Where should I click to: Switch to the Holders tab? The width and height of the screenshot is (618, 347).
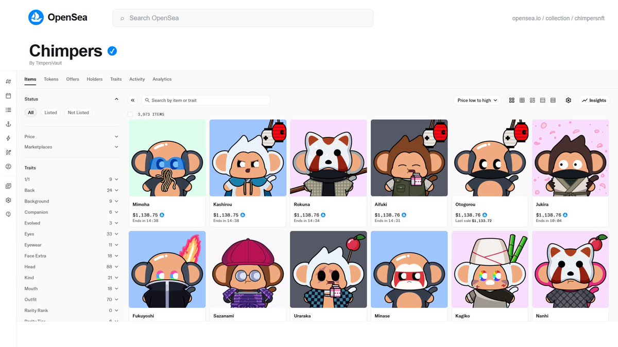point(95,79)
